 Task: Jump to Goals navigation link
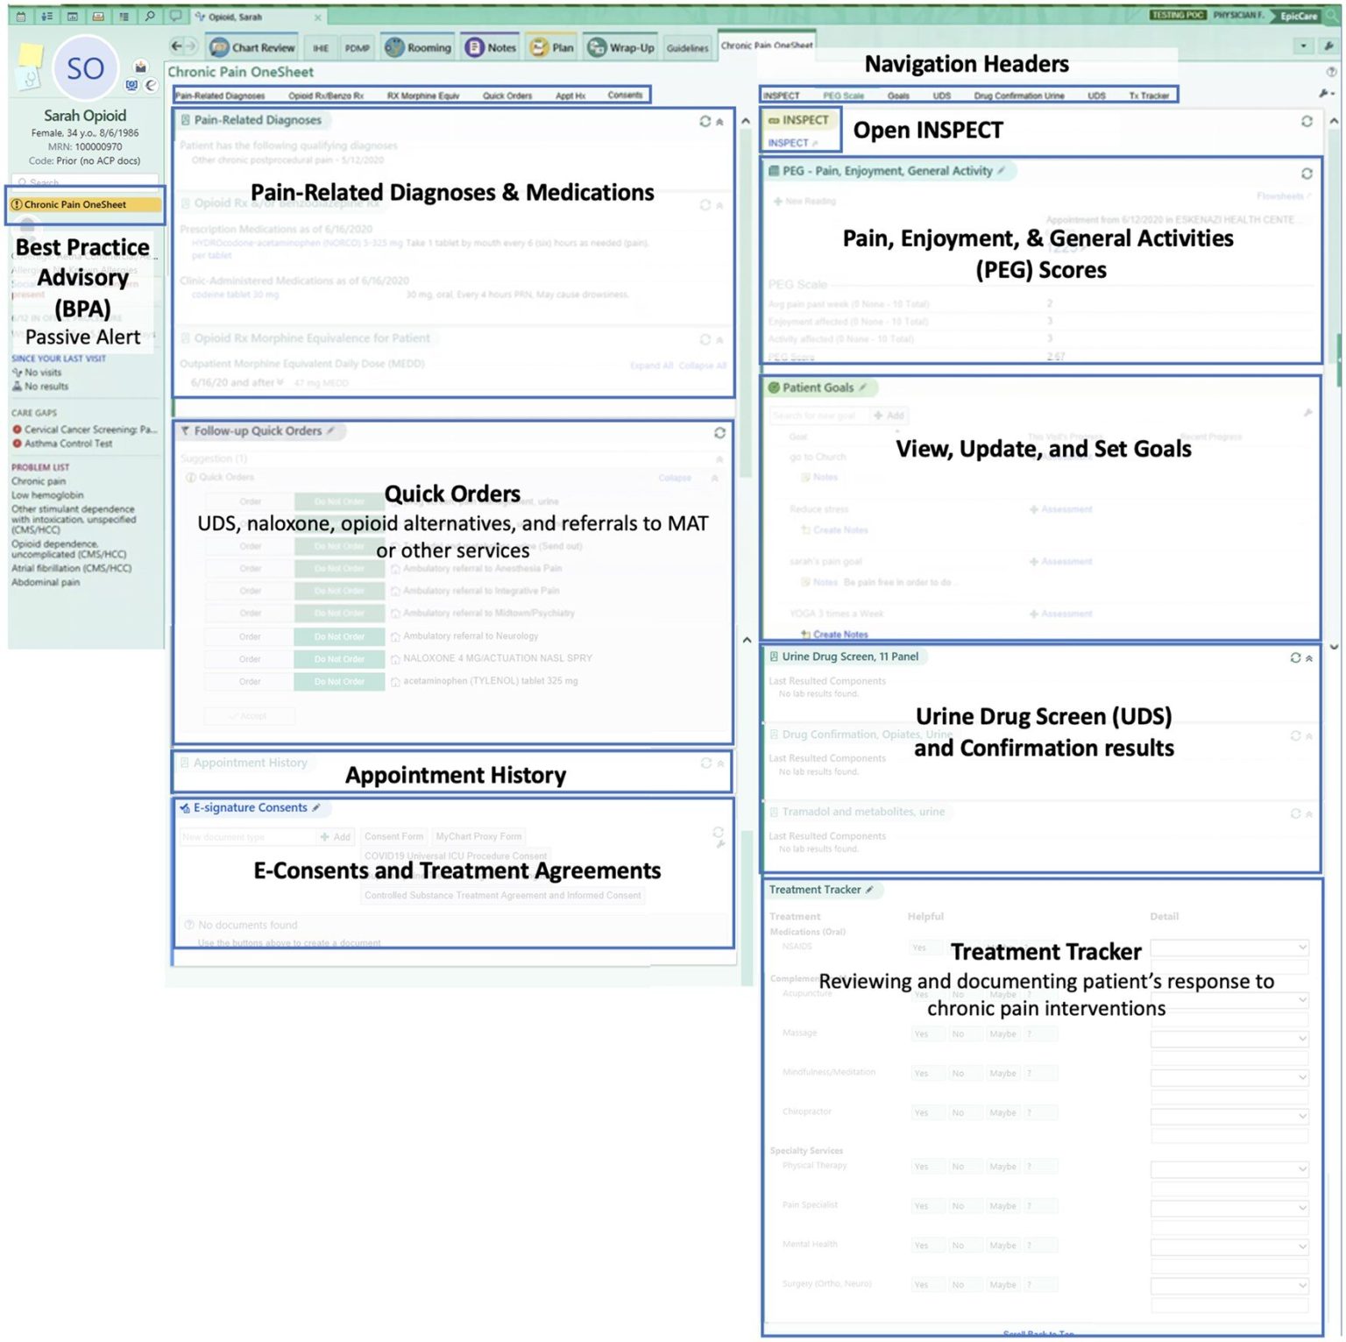(x=898, y=96)
